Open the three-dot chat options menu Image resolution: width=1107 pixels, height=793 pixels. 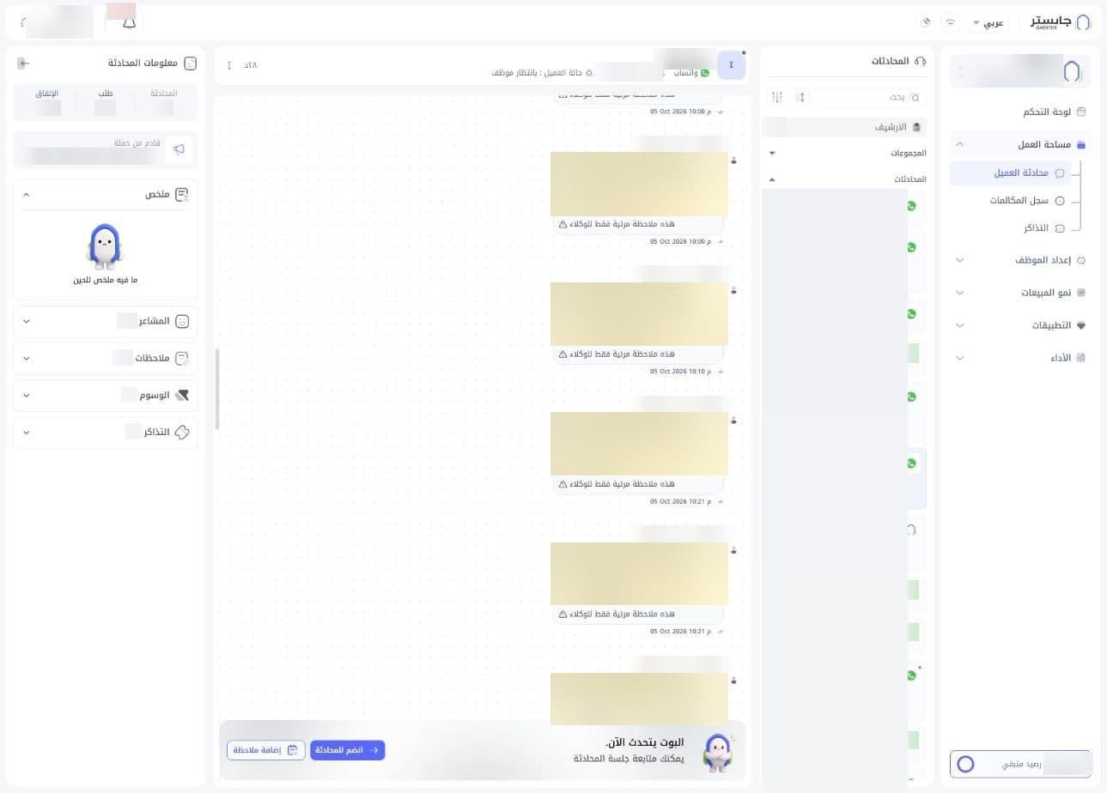(x=229, y=65)
